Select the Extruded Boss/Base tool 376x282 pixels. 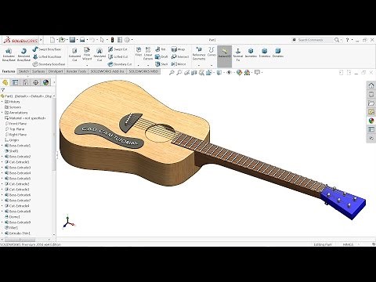point(9,55)
